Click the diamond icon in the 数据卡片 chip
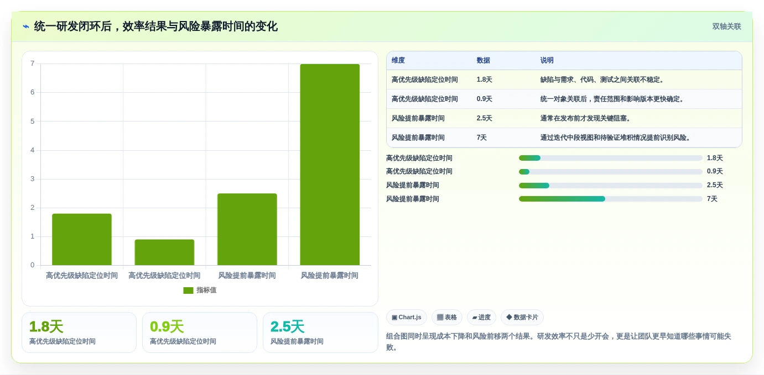 point(509,318)
